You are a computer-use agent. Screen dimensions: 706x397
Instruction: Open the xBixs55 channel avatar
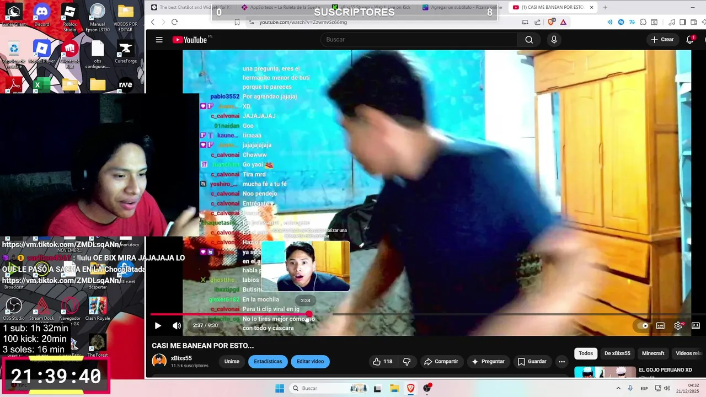pos(159,361)
